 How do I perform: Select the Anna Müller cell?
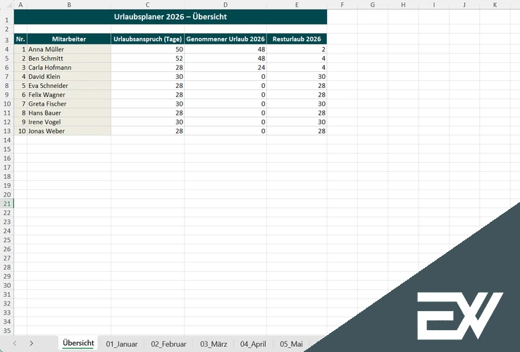point(68,49)
